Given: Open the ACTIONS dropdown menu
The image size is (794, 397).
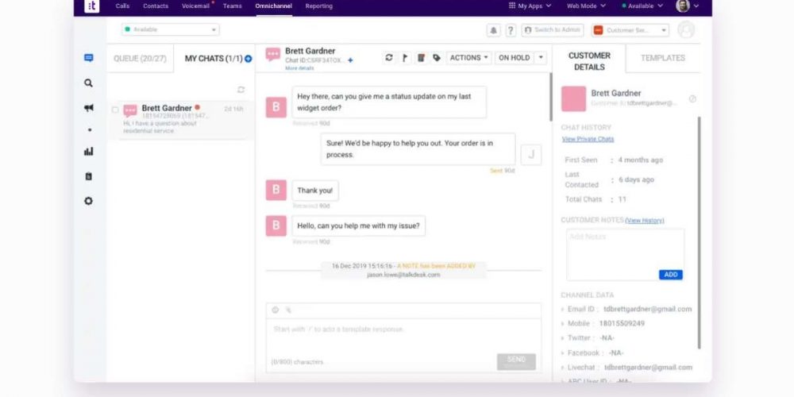Looking at the screenshot, I should [468, 58].
